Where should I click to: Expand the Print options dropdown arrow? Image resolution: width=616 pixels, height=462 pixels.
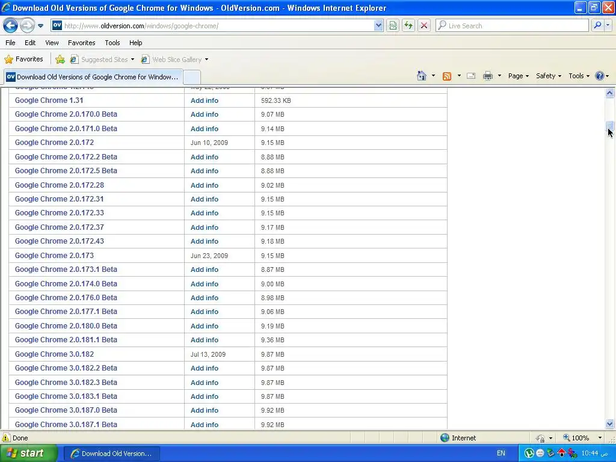pyautogui.click(x=499, y=76)
